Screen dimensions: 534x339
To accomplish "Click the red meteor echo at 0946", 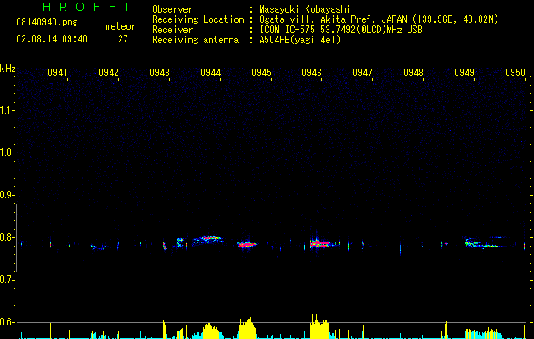I will click(319, 243).
